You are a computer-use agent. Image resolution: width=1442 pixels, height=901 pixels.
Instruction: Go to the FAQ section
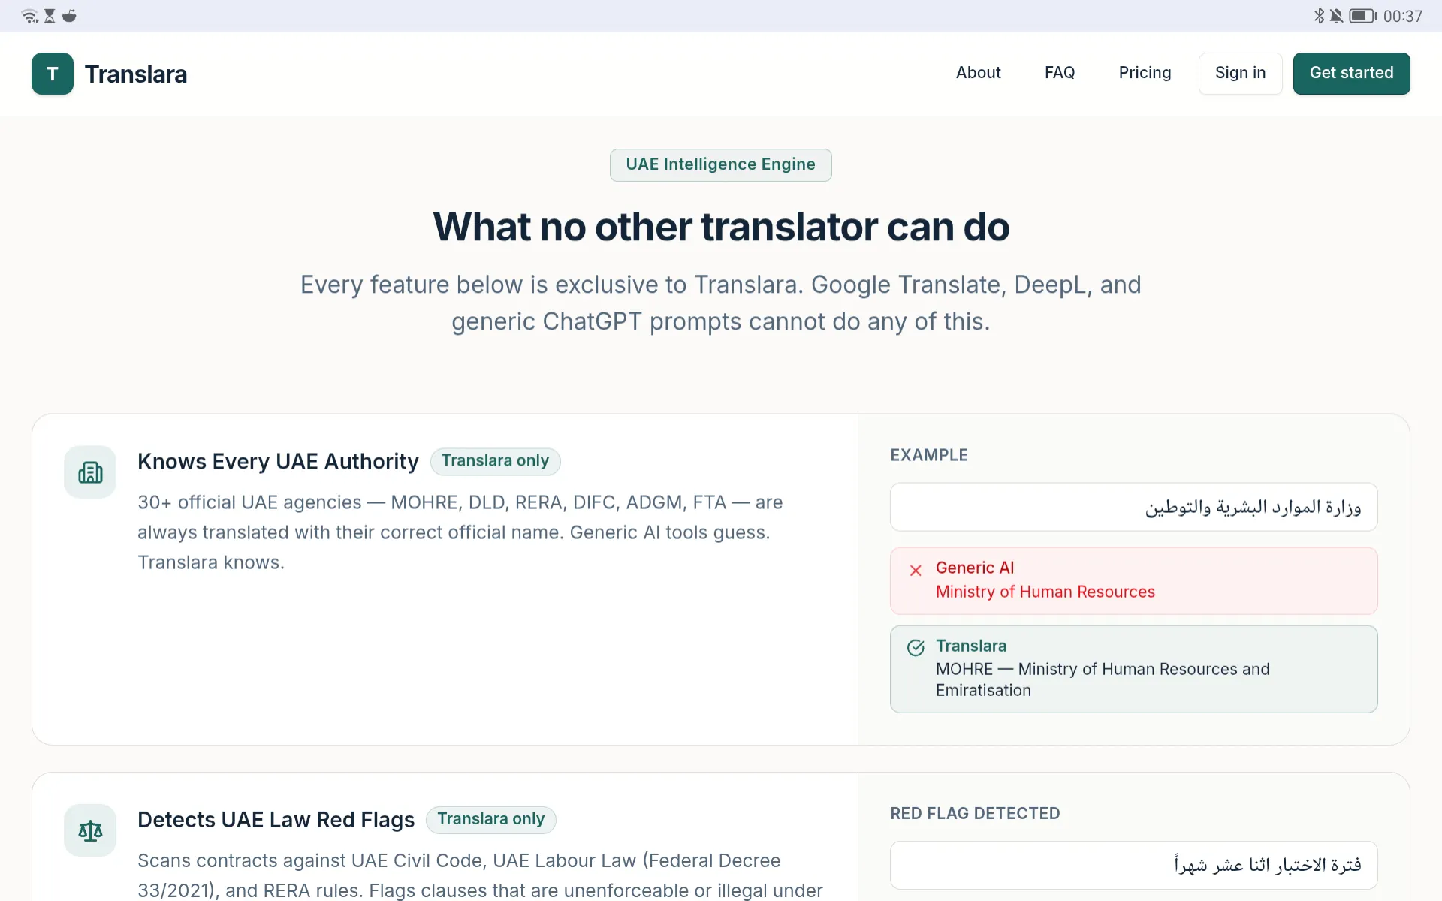coord(1060,73)
